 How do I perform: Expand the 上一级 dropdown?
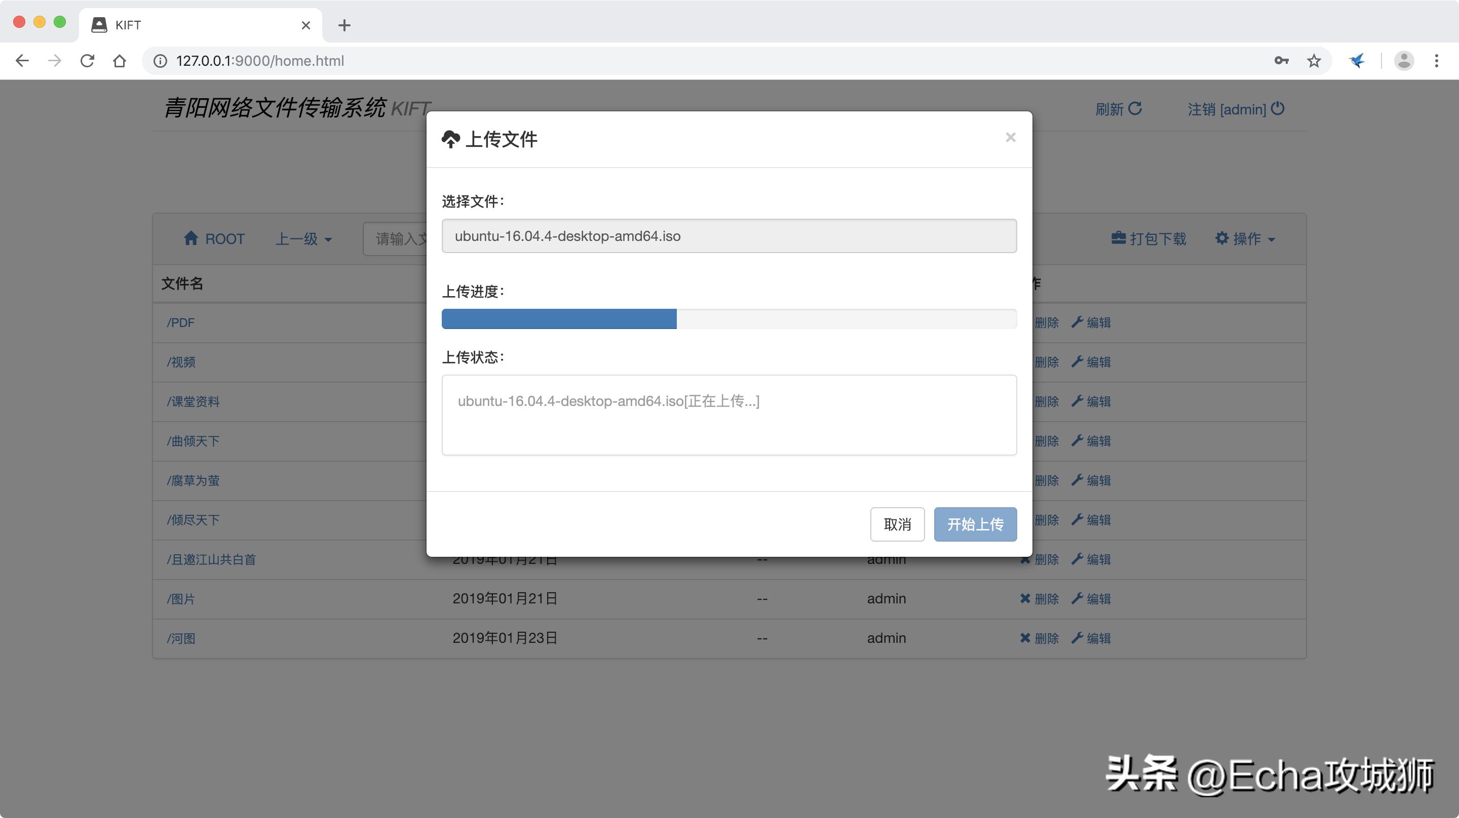(303, 238)
